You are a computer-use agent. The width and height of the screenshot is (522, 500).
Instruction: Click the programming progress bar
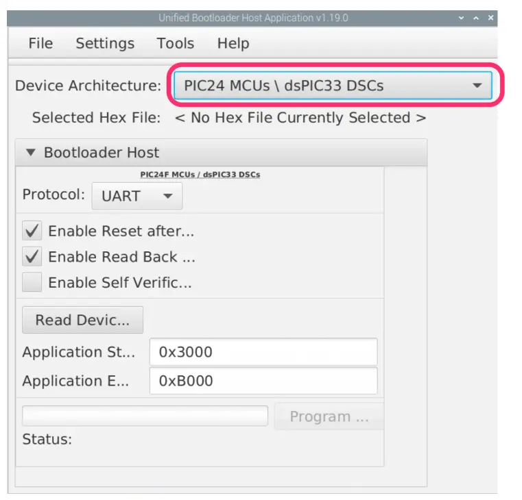(145, 416)
